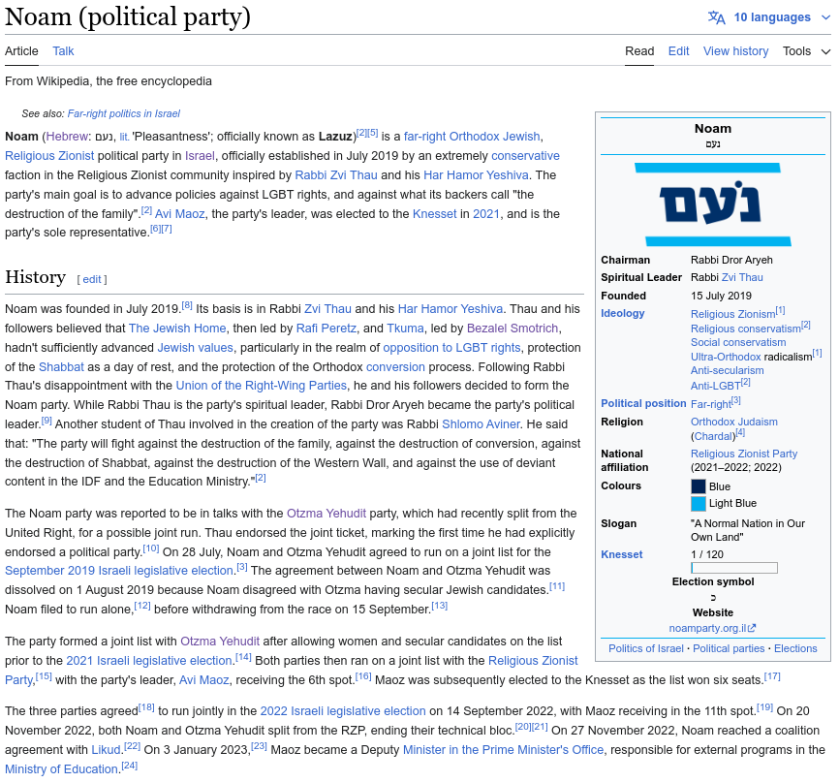839x783 pixels.
Task: Click the Light Blue colour swatch
Action: [x=699, y=504]
